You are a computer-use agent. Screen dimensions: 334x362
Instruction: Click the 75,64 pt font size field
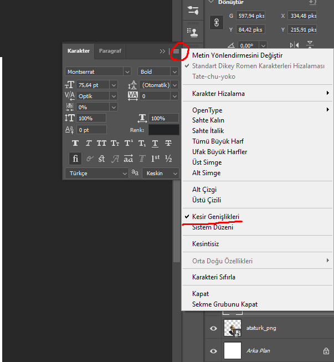93,85
